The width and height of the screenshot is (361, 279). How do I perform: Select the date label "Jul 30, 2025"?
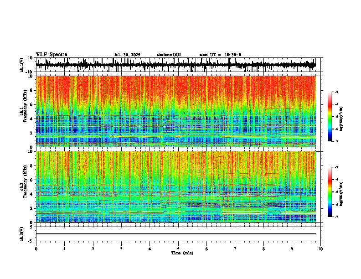(x=127, y=55)
